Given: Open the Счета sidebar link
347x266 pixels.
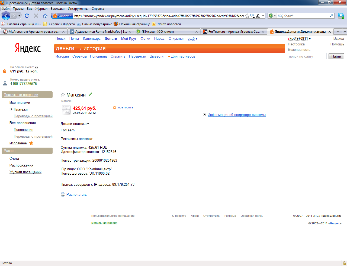Looking at the screenshot, I should click(14, 159).
